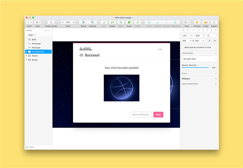Open the View toolbar dropdown
The image size is (243, 168).
[187, 22]
